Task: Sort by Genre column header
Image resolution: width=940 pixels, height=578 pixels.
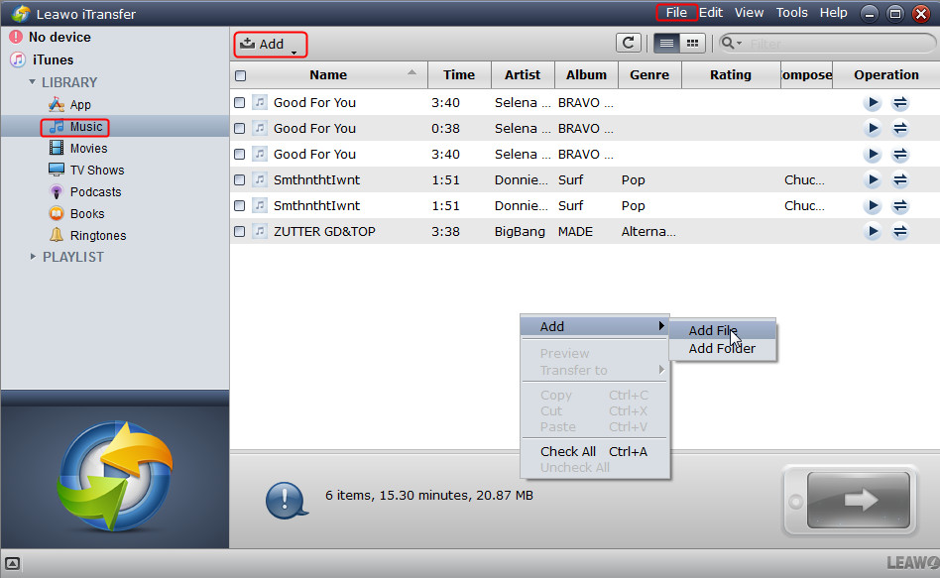Action: (x=649, y=75)
